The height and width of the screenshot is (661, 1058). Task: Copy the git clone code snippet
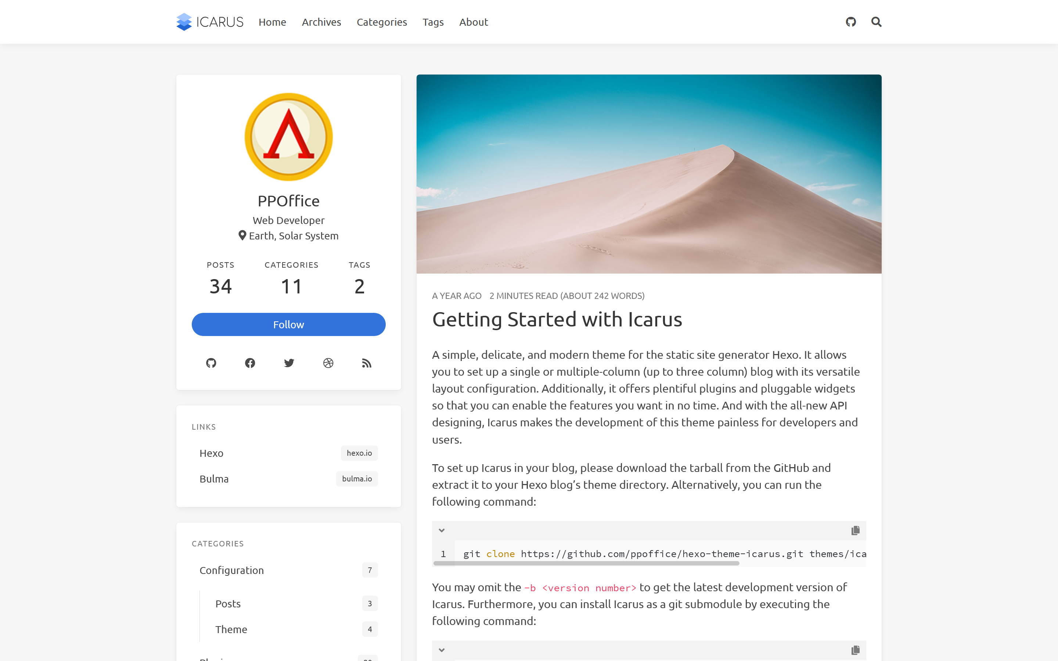point(855,530)
